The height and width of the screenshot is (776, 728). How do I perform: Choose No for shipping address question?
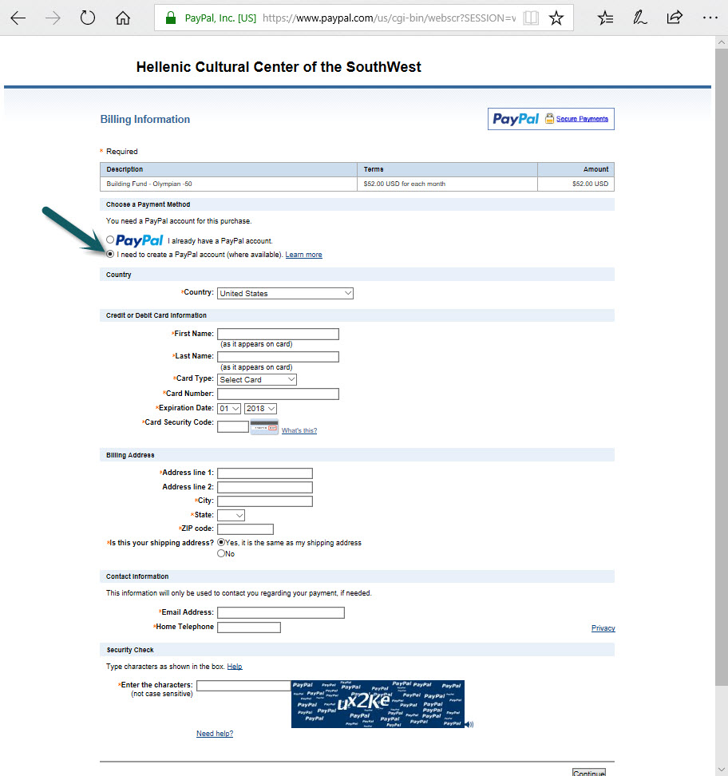click(221, 553)
